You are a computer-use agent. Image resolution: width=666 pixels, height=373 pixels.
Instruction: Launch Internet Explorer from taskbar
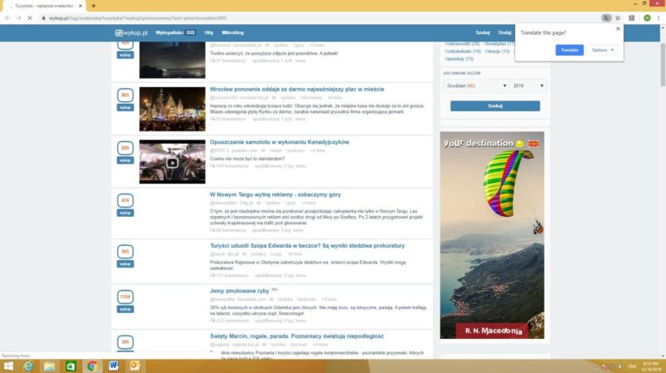point(28,366)
